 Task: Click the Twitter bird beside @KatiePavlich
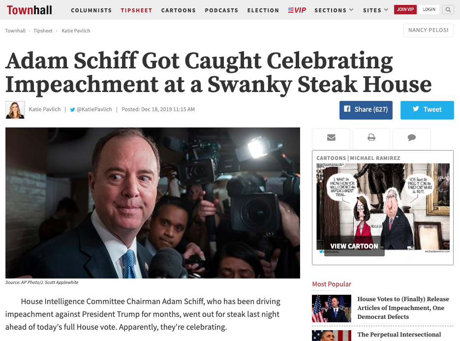click(72, 109)
